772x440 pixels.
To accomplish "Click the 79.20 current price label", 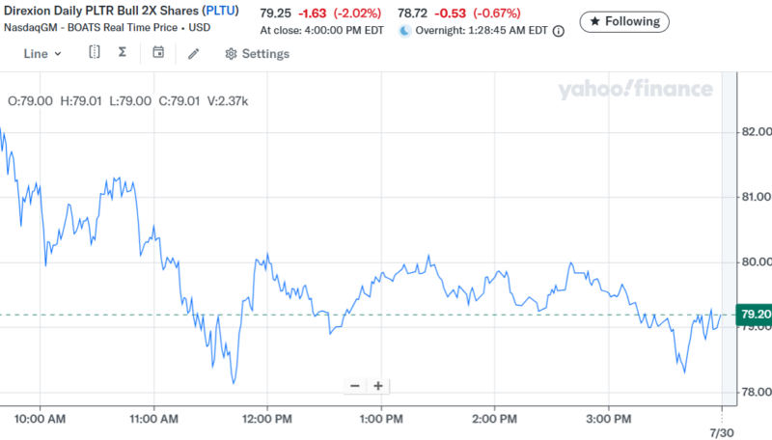I will point(753,315).
